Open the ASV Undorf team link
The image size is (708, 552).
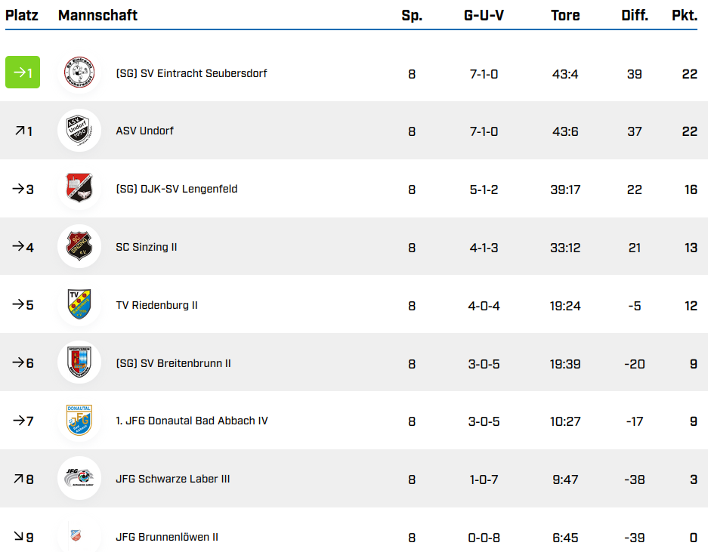point(144,131)
